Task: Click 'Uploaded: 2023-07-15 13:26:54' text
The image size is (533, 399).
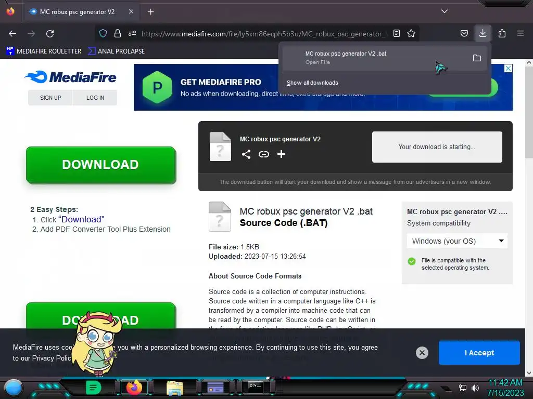Action: coord(257,257)
